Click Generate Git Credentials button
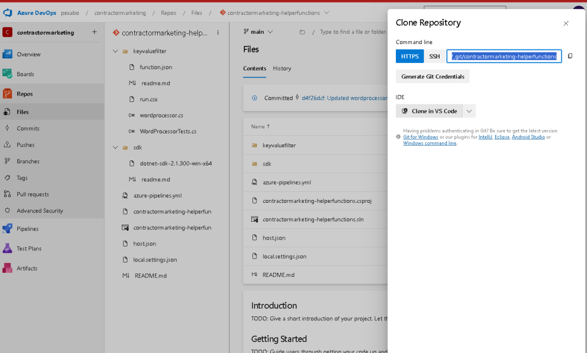Viewport: 587px width, 353px height. pyautogui.click(x=433, y=76)
